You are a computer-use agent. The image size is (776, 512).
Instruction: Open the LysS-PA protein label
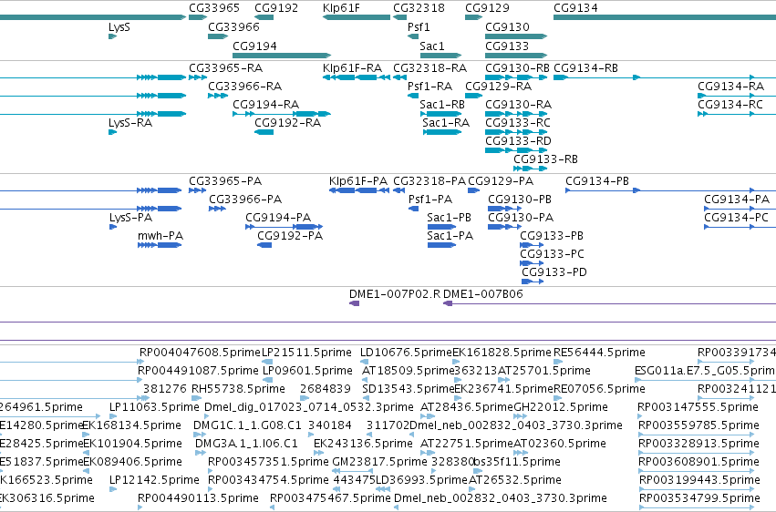(130, 218)
